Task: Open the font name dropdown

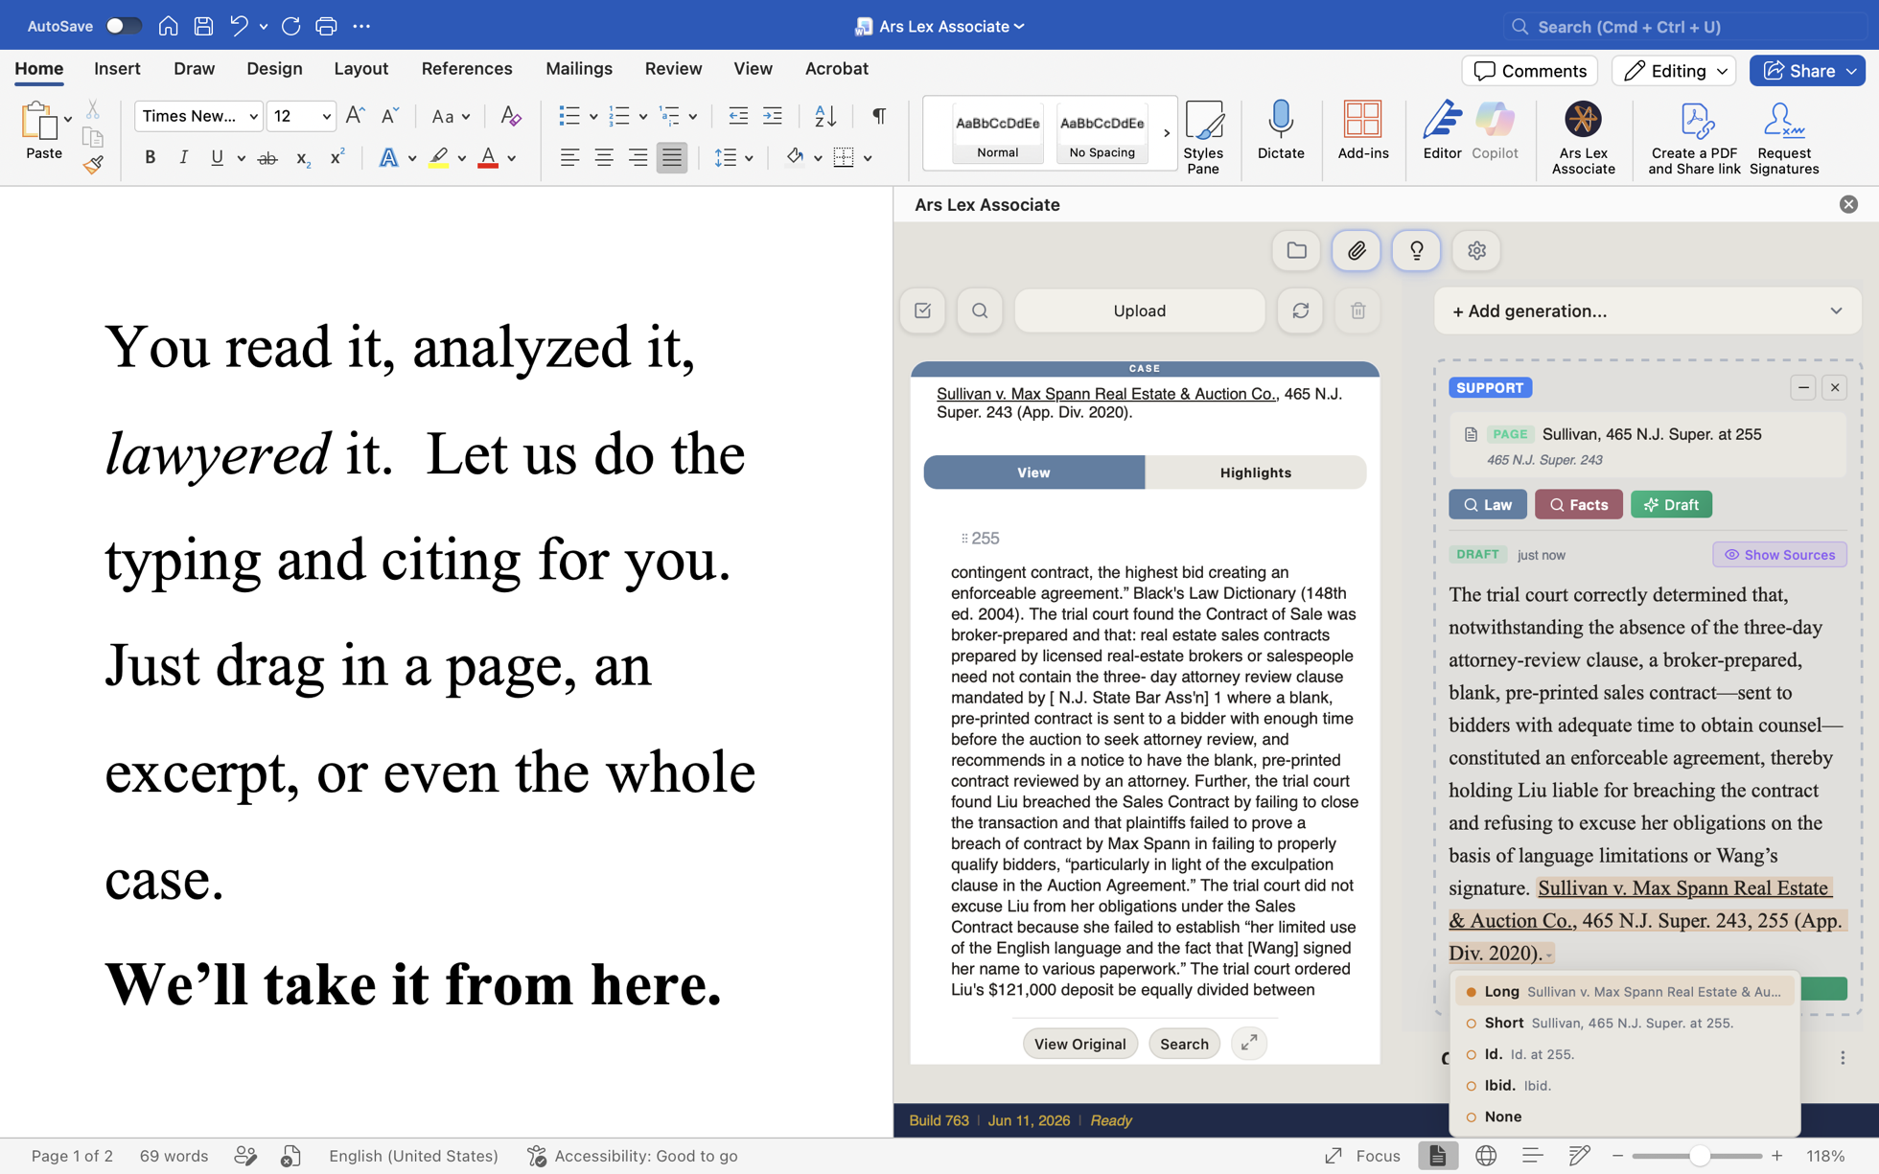Action: point(253,116)
